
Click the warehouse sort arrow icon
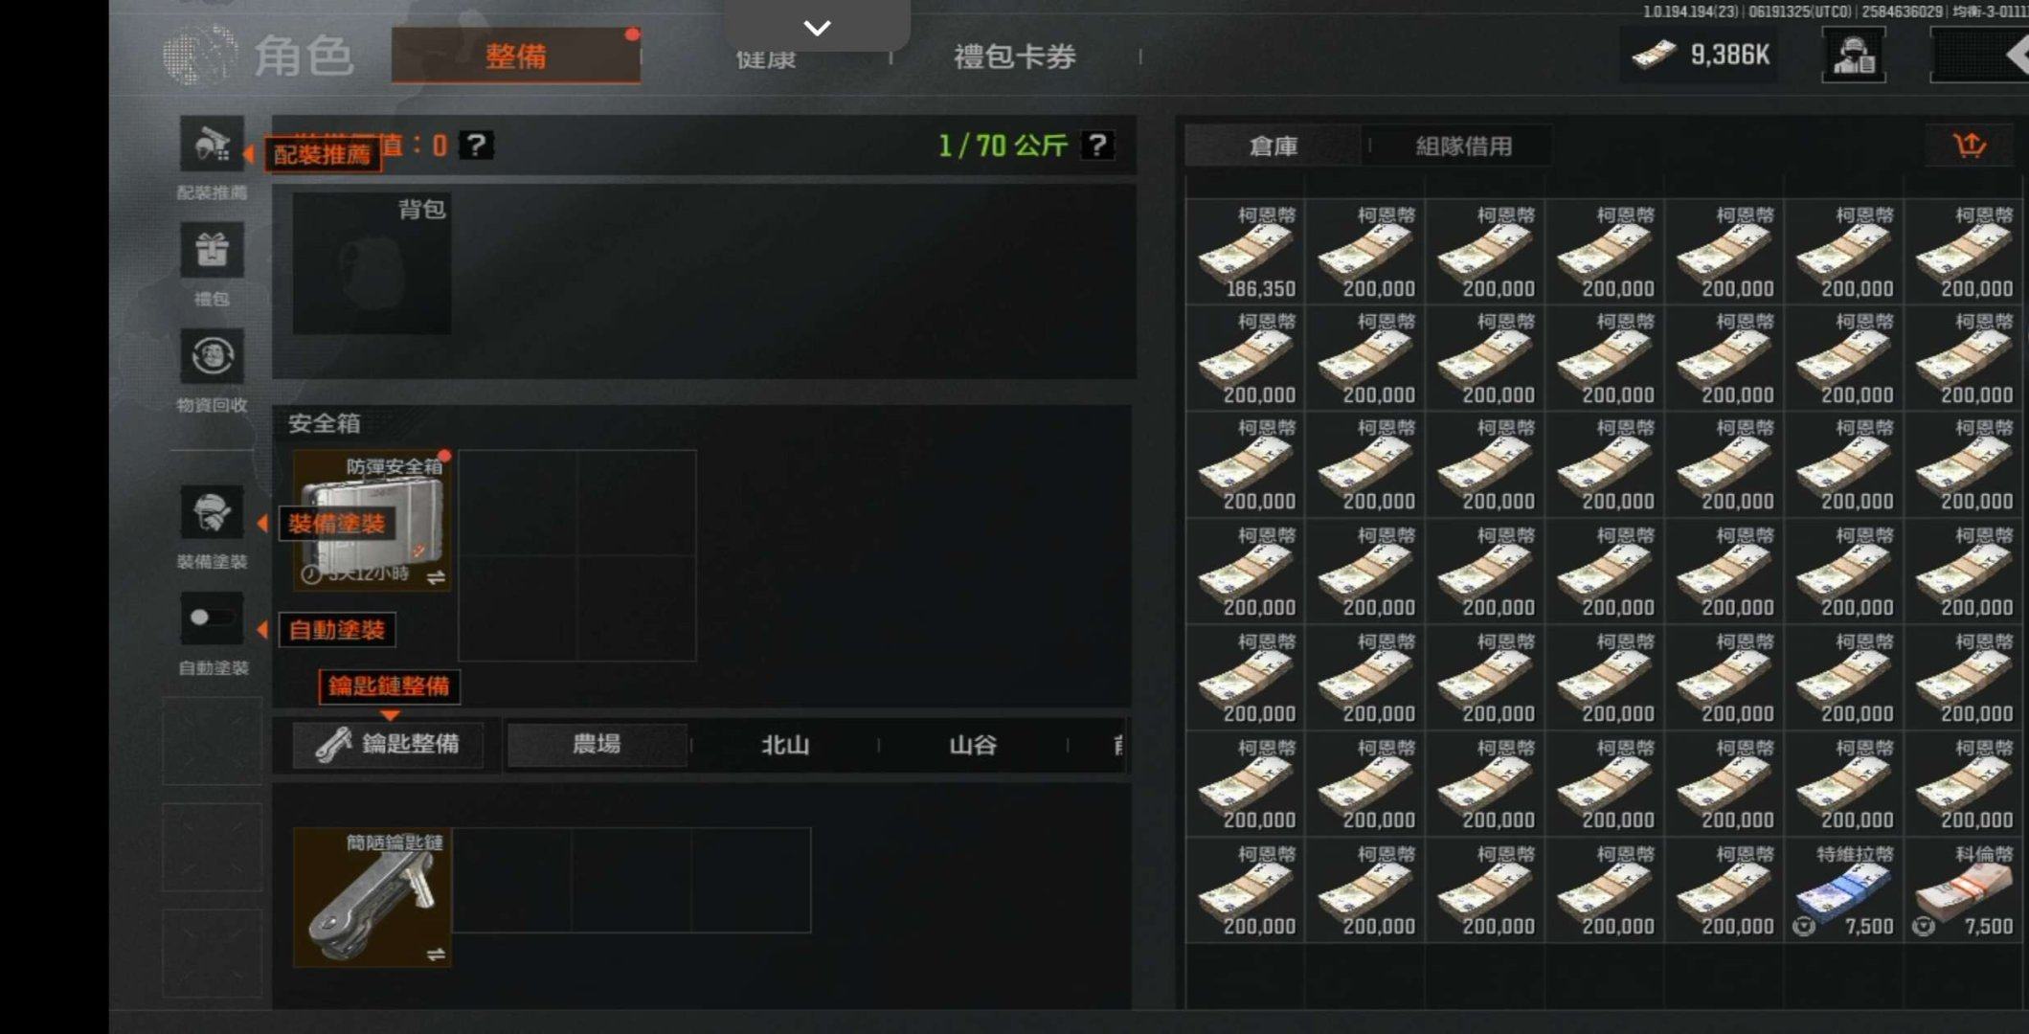(x=1969, y=146)
